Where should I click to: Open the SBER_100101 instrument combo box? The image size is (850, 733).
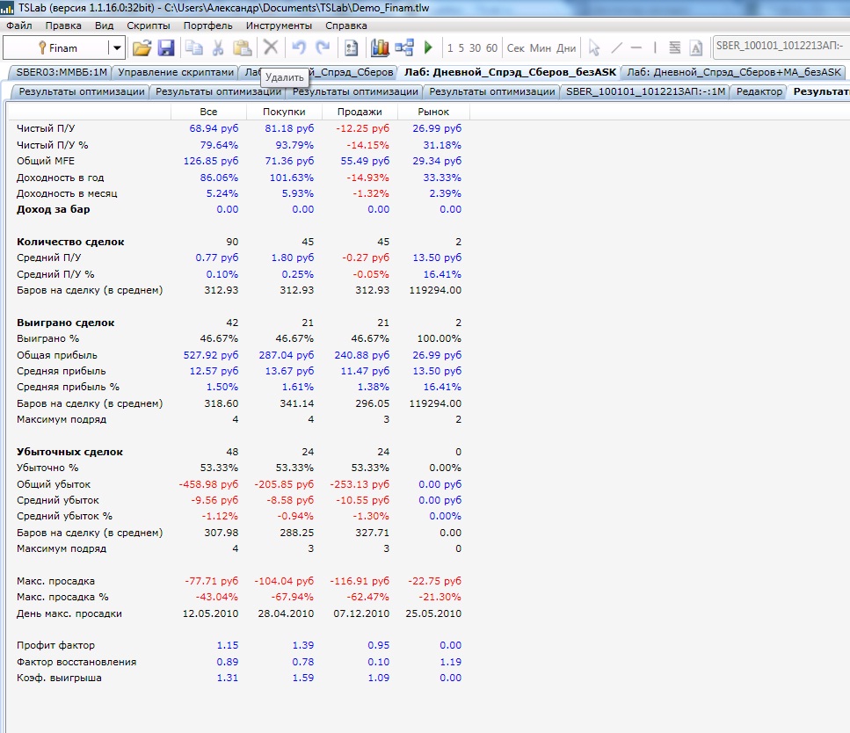coord(780,47)
